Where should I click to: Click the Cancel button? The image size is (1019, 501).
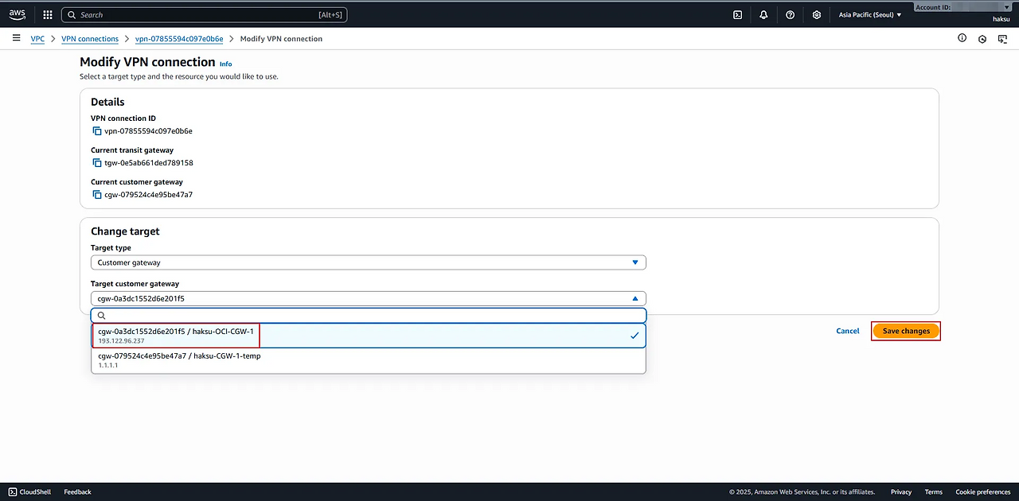pos(847,331)
